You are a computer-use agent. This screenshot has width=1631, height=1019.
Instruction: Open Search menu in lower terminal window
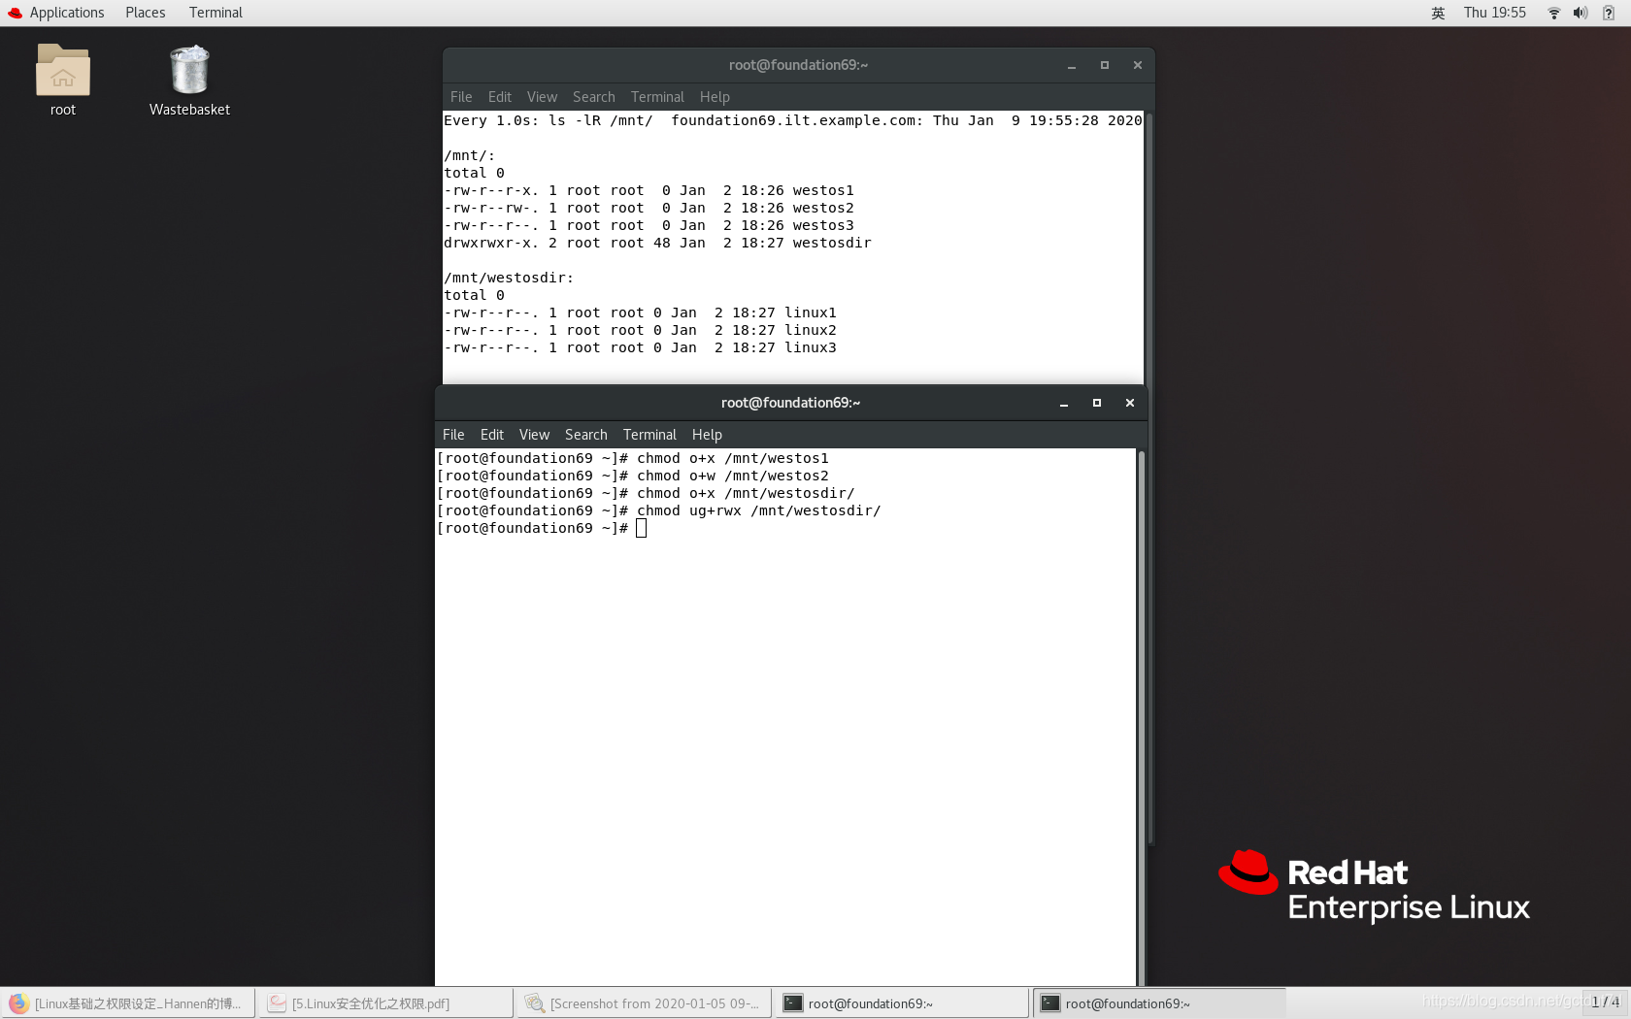585,435
